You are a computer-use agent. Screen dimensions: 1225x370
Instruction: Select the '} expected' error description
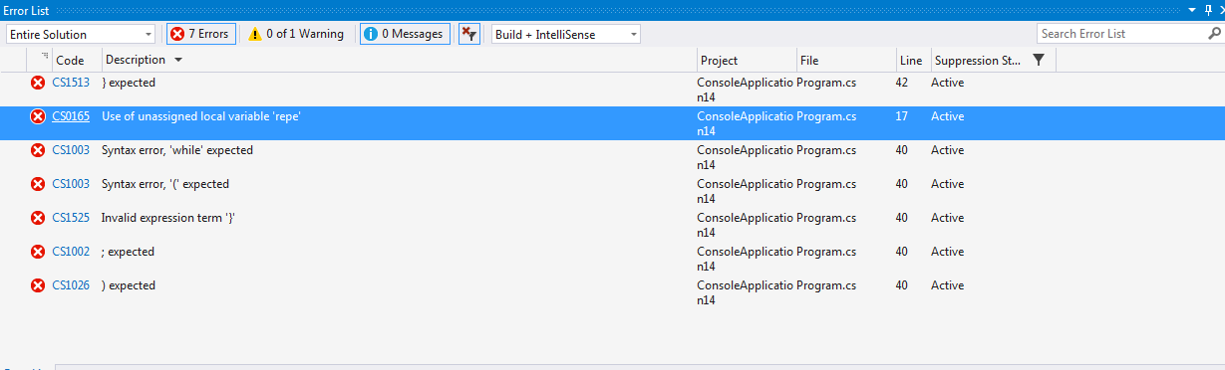tap(129, 83)
